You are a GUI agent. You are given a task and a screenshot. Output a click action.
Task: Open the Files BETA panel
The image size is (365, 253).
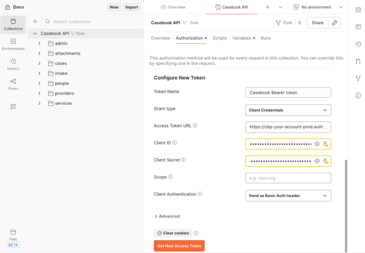click(x=13, y=238)
